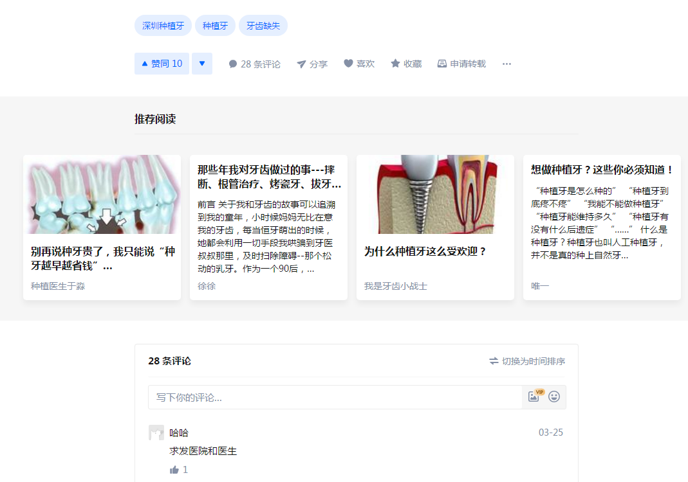Image resolution: width=688 pixels, height=482 pixels.
Task: Click the heart 喜欢 icon
Action: [x=348, y=64]
